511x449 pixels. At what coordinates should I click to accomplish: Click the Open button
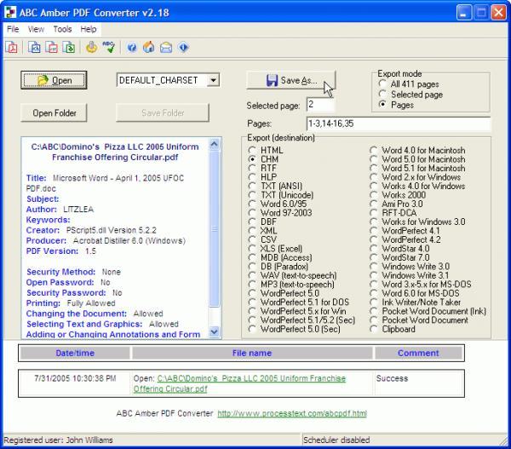[x=54, y=80]
